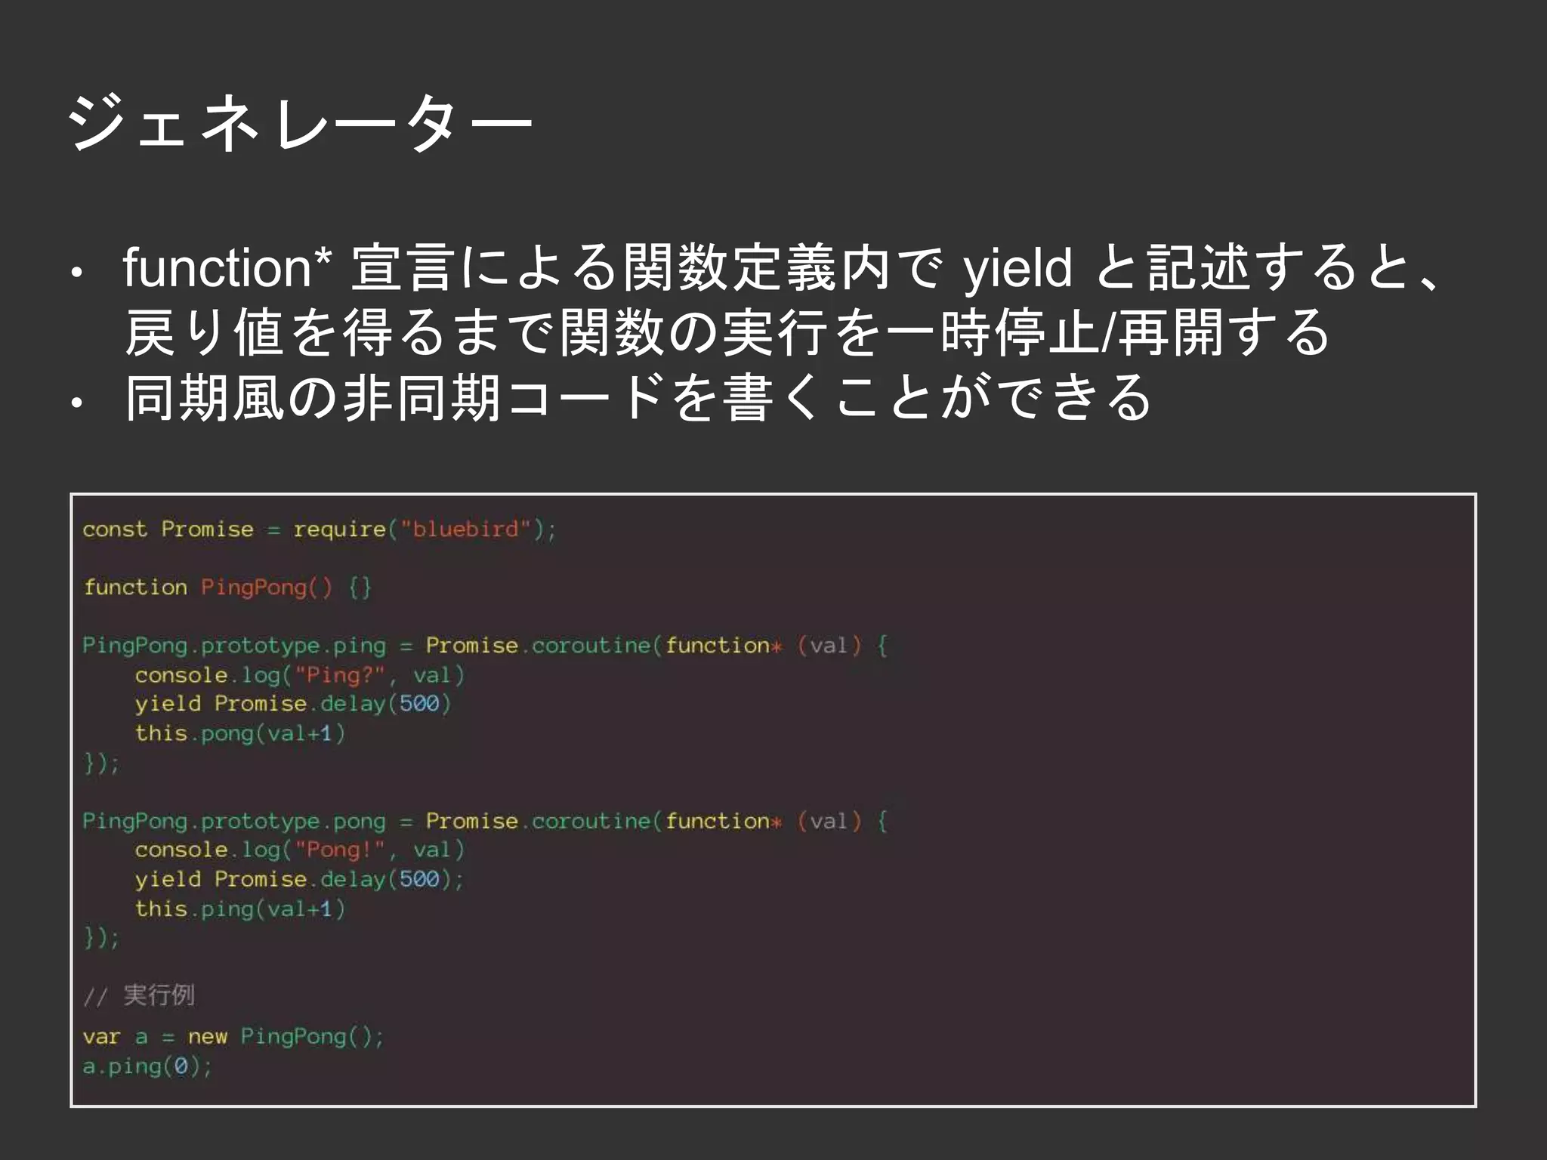Click the PingPong.prototype.ping assignment line
The width and height of the screenshot is (1547, 1160).
(x=485, y=646)
